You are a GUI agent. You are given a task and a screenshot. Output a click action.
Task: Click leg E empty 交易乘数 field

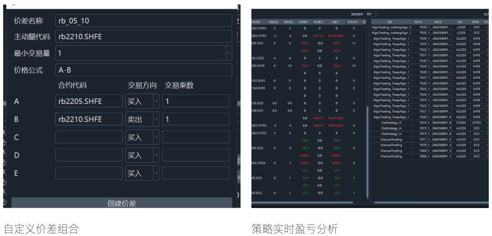(196, 173)
